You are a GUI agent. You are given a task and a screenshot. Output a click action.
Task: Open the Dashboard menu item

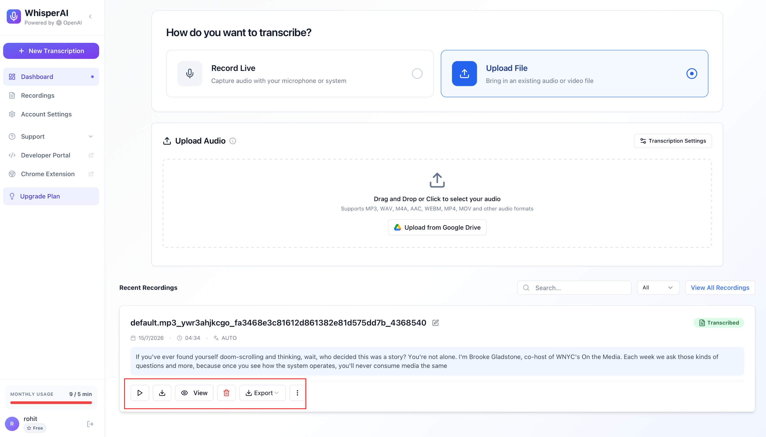pos(51,77)
